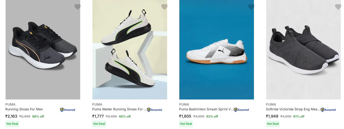Open Softride Victoride Strap Eng Mesh link
This screenshot has width=344, height=129.
tap(293, 109)
